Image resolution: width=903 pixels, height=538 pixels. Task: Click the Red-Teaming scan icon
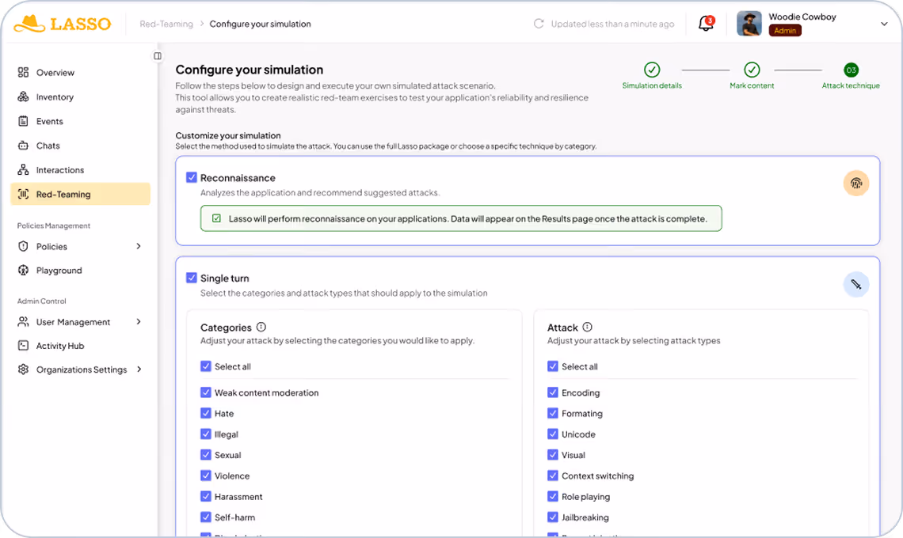click(x=23, y=194)
